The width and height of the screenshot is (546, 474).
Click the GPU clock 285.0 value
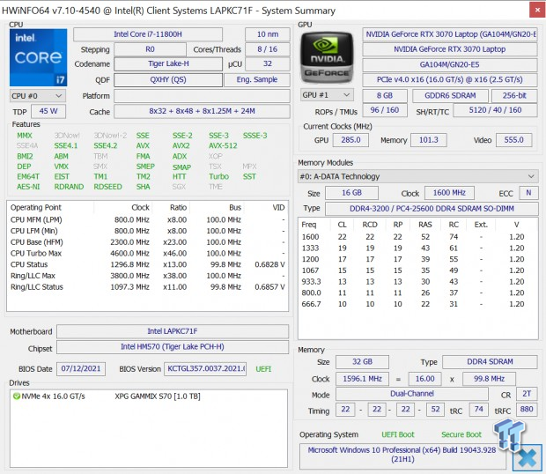[x=350, y=140]
